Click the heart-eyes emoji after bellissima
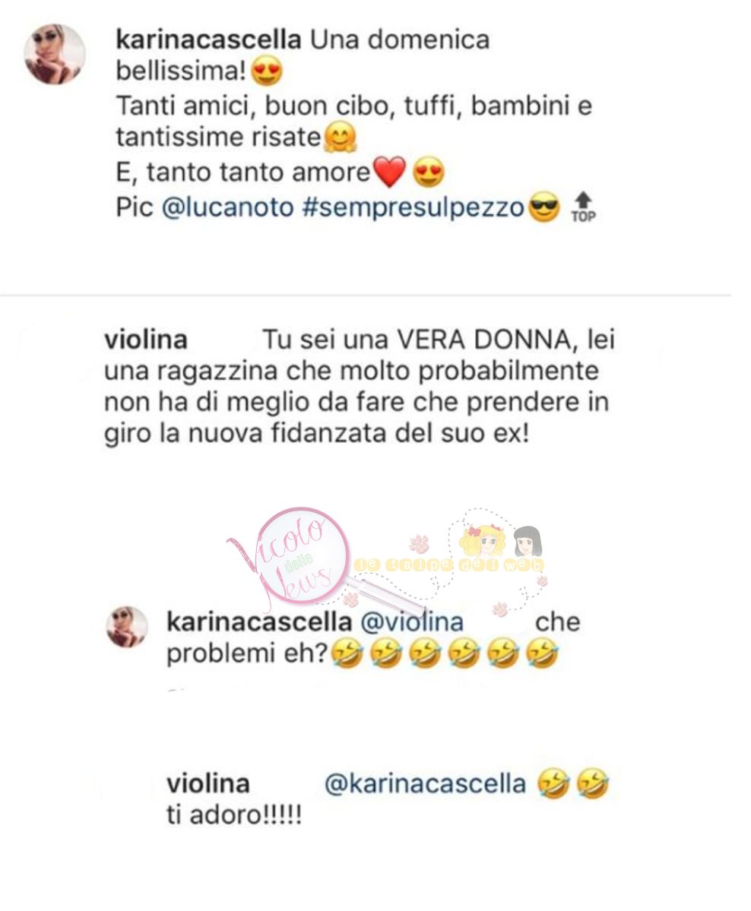The image size is (751, 911). point(266,71)
